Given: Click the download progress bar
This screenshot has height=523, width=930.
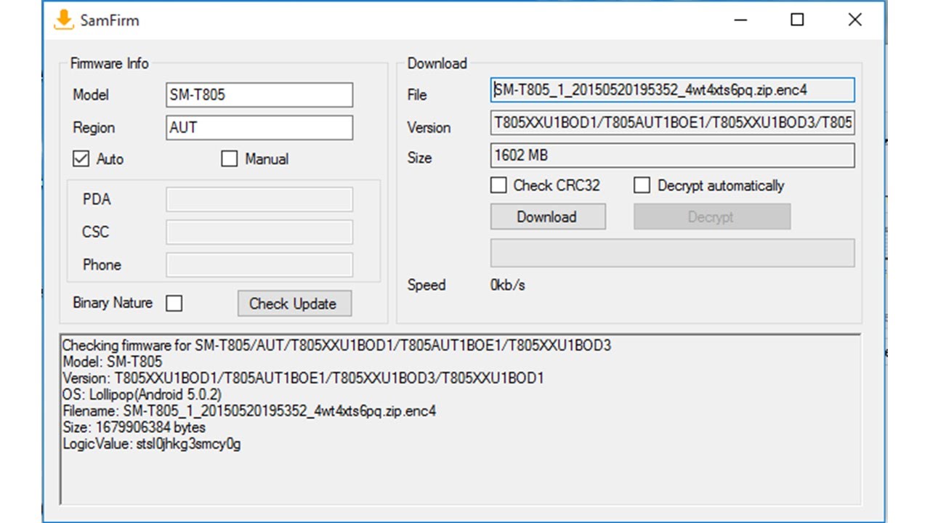Looking at the screenshot, I should click(673, 253).
